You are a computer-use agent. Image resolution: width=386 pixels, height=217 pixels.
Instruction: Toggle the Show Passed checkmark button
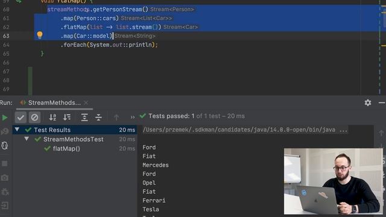click(x=21, y=118)
